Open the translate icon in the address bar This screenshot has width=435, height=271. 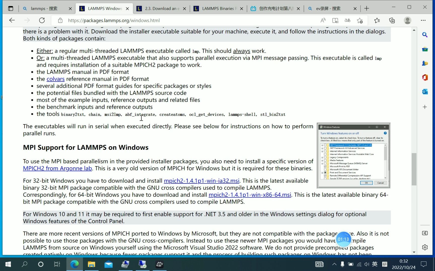pos(347,20)
